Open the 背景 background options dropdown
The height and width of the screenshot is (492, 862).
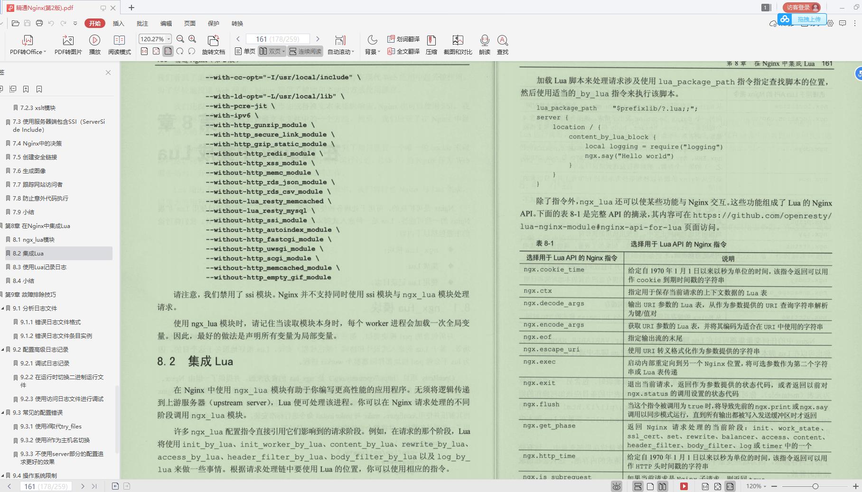(372, 45)
